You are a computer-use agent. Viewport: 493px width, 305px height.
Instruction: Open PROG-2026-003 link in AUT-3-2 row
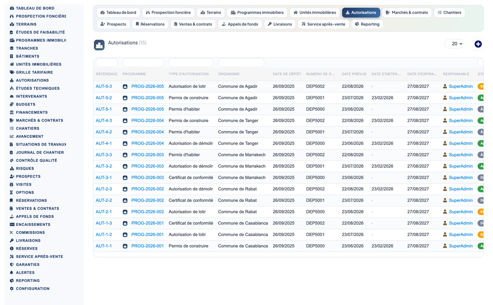pos(147,166)
